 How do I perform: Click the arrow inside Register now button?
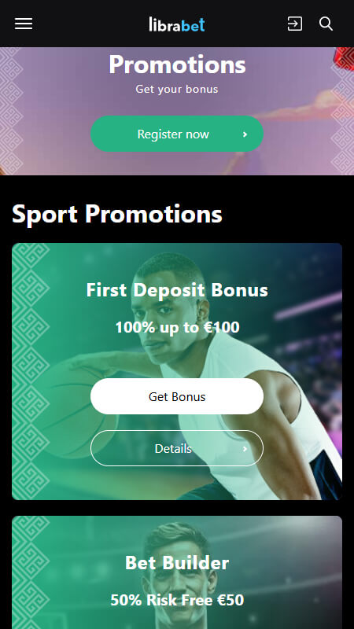click(245, 134)
